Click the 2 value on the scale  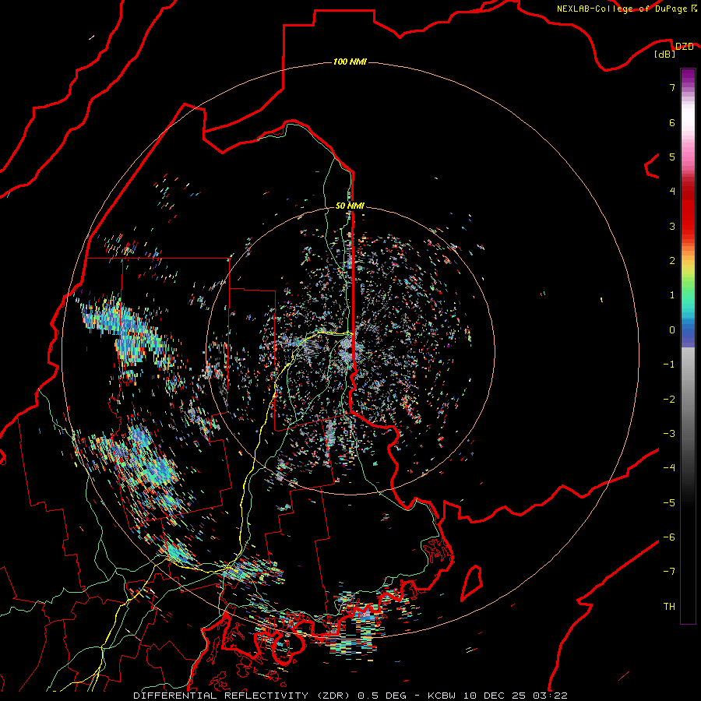(x=672, y=261)
